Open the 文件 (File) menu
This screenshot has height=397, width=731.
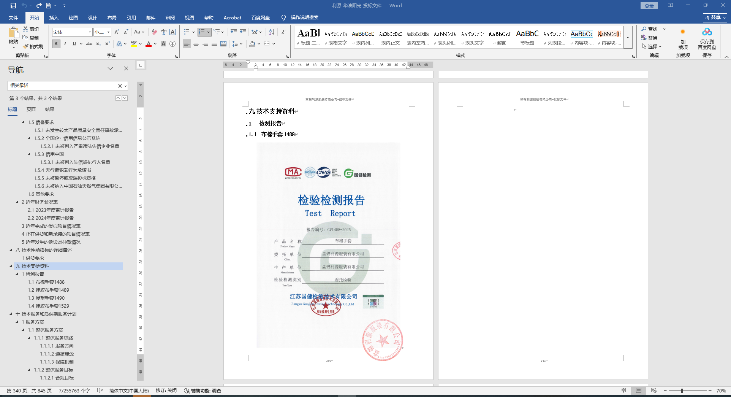(x=13, y=18)
